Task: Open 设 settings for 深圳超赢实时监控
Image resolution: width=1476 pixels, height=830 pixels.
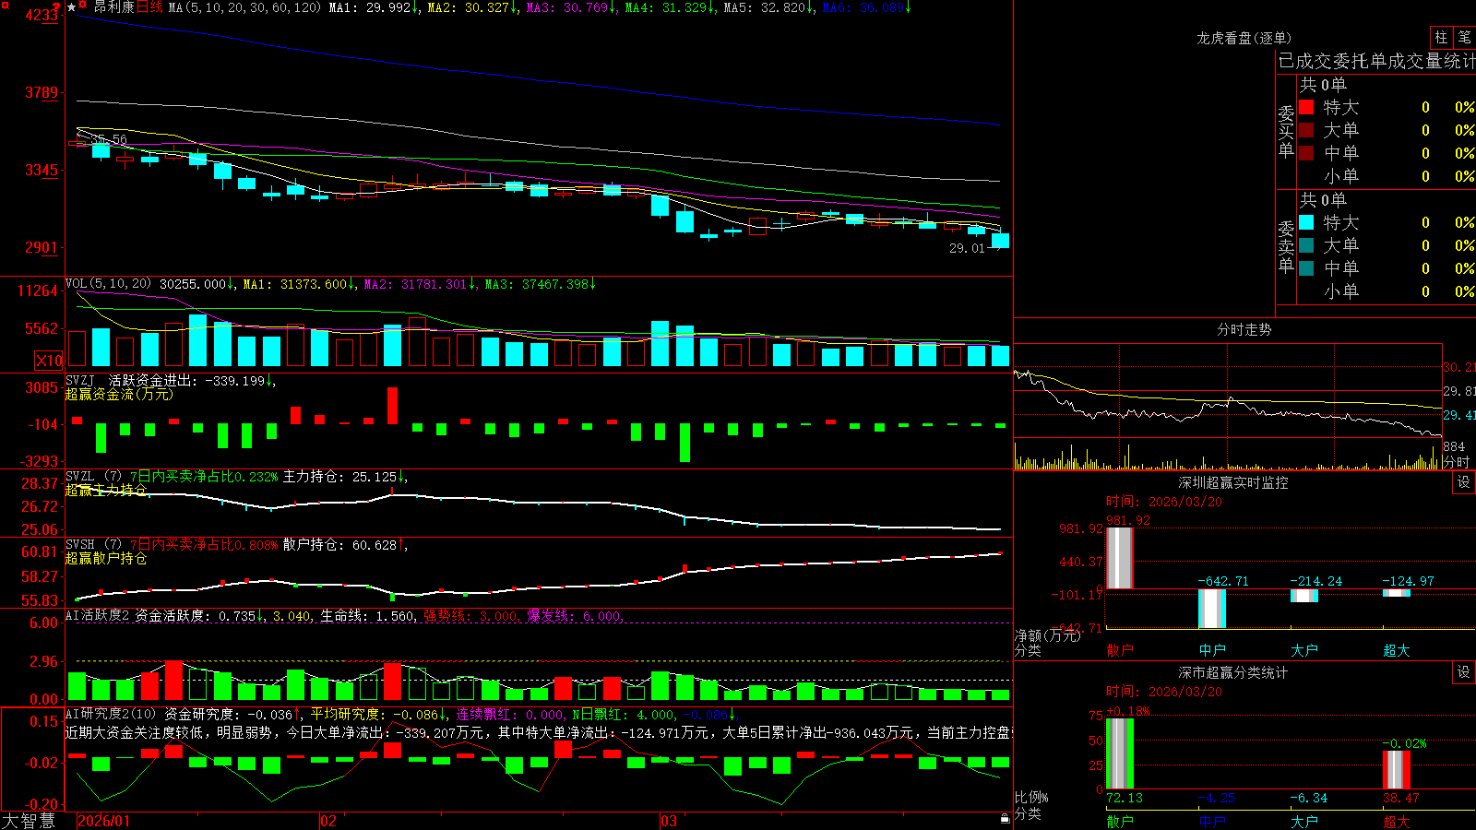Action: [1464, 482]
